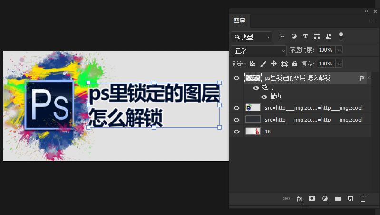This screenshot has width=380, height=215.
Task: Hide the 描边 stroke effect
Action: coord(264,97)
